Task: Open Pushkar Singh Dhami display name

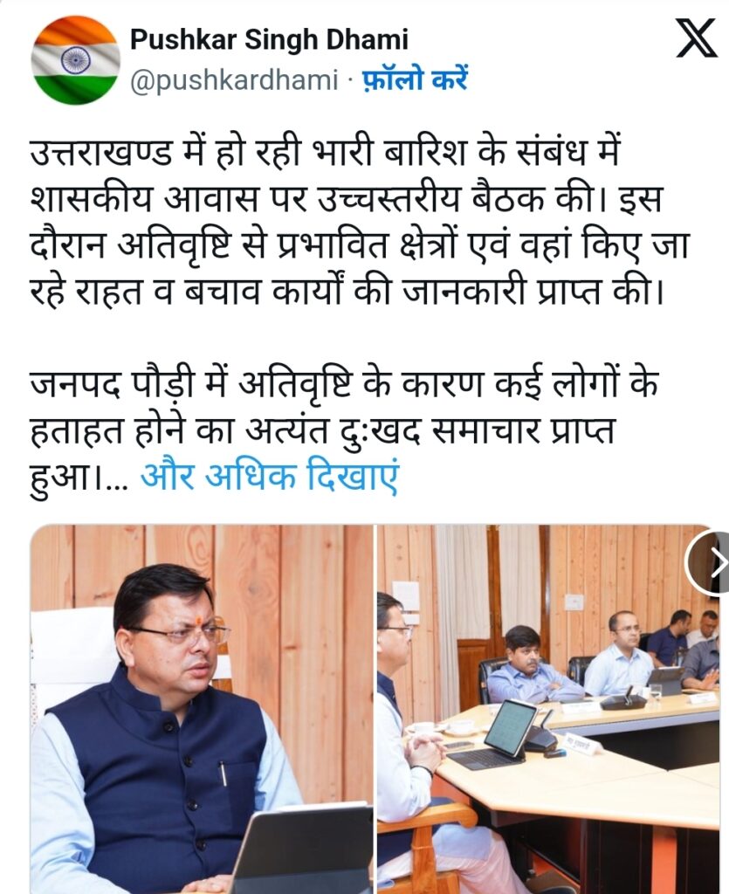Action: coord(269,39)
